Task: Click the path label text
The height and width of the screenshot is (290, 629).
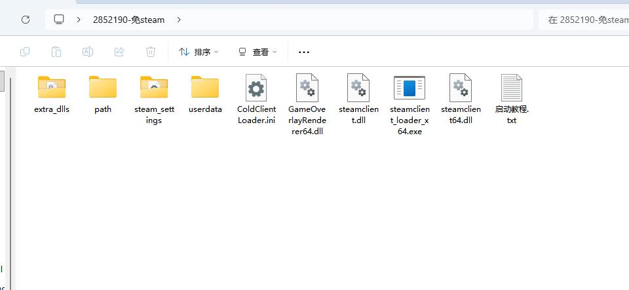Action: click(103, 109)
